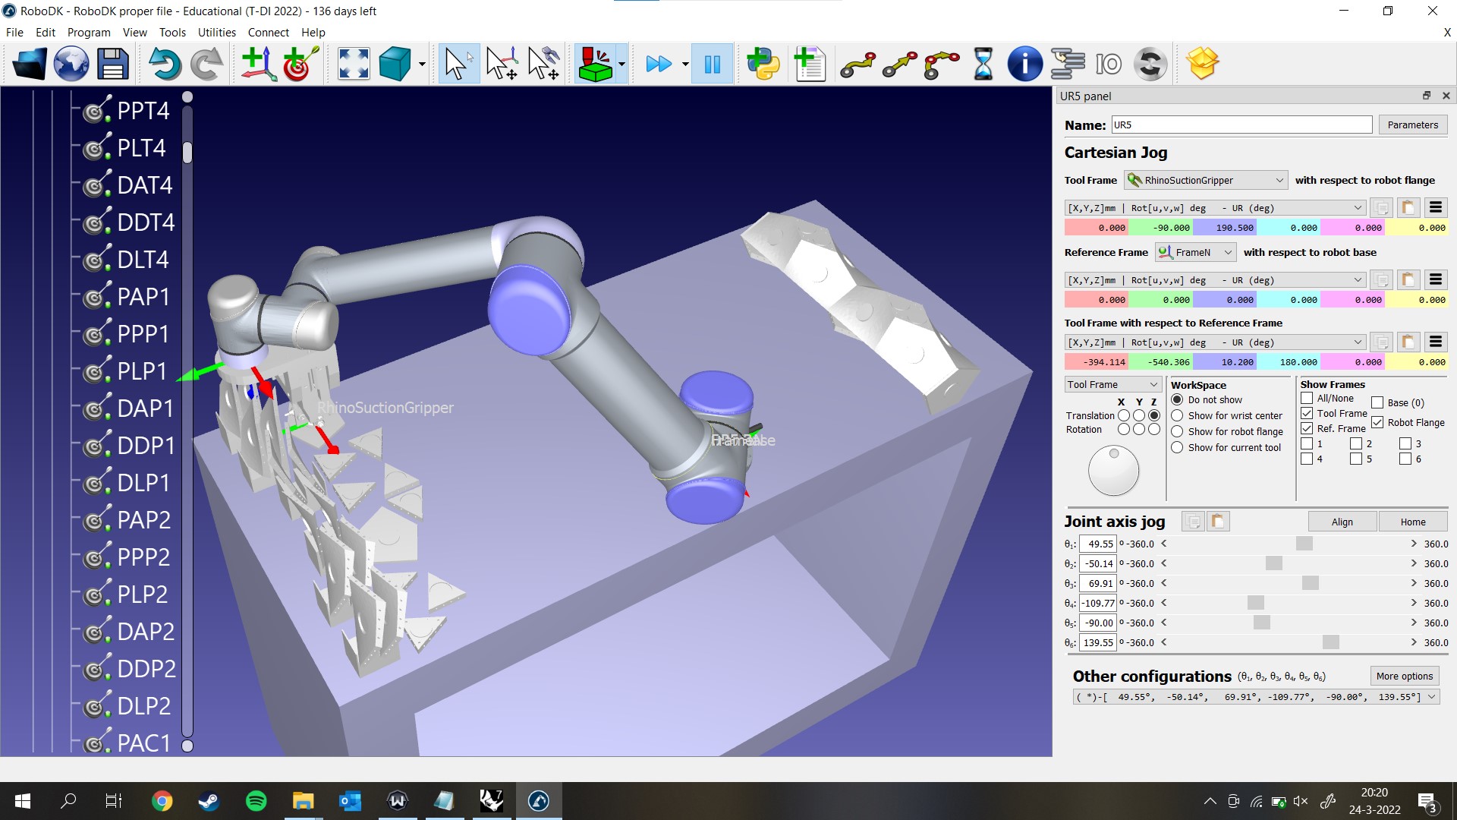Expand the FrameN reference frame dropdown
The image size is (1457, 820).
1195,252
